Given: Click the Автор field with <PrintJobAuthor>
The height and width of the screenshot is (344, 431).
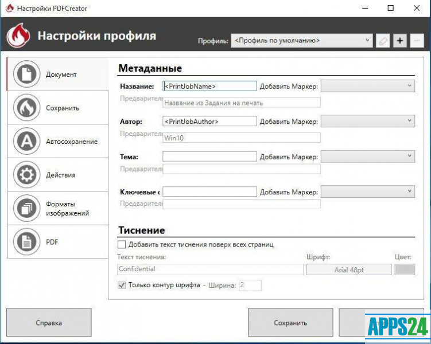Looking at the screenshot, I should click(x=209, y=121).
